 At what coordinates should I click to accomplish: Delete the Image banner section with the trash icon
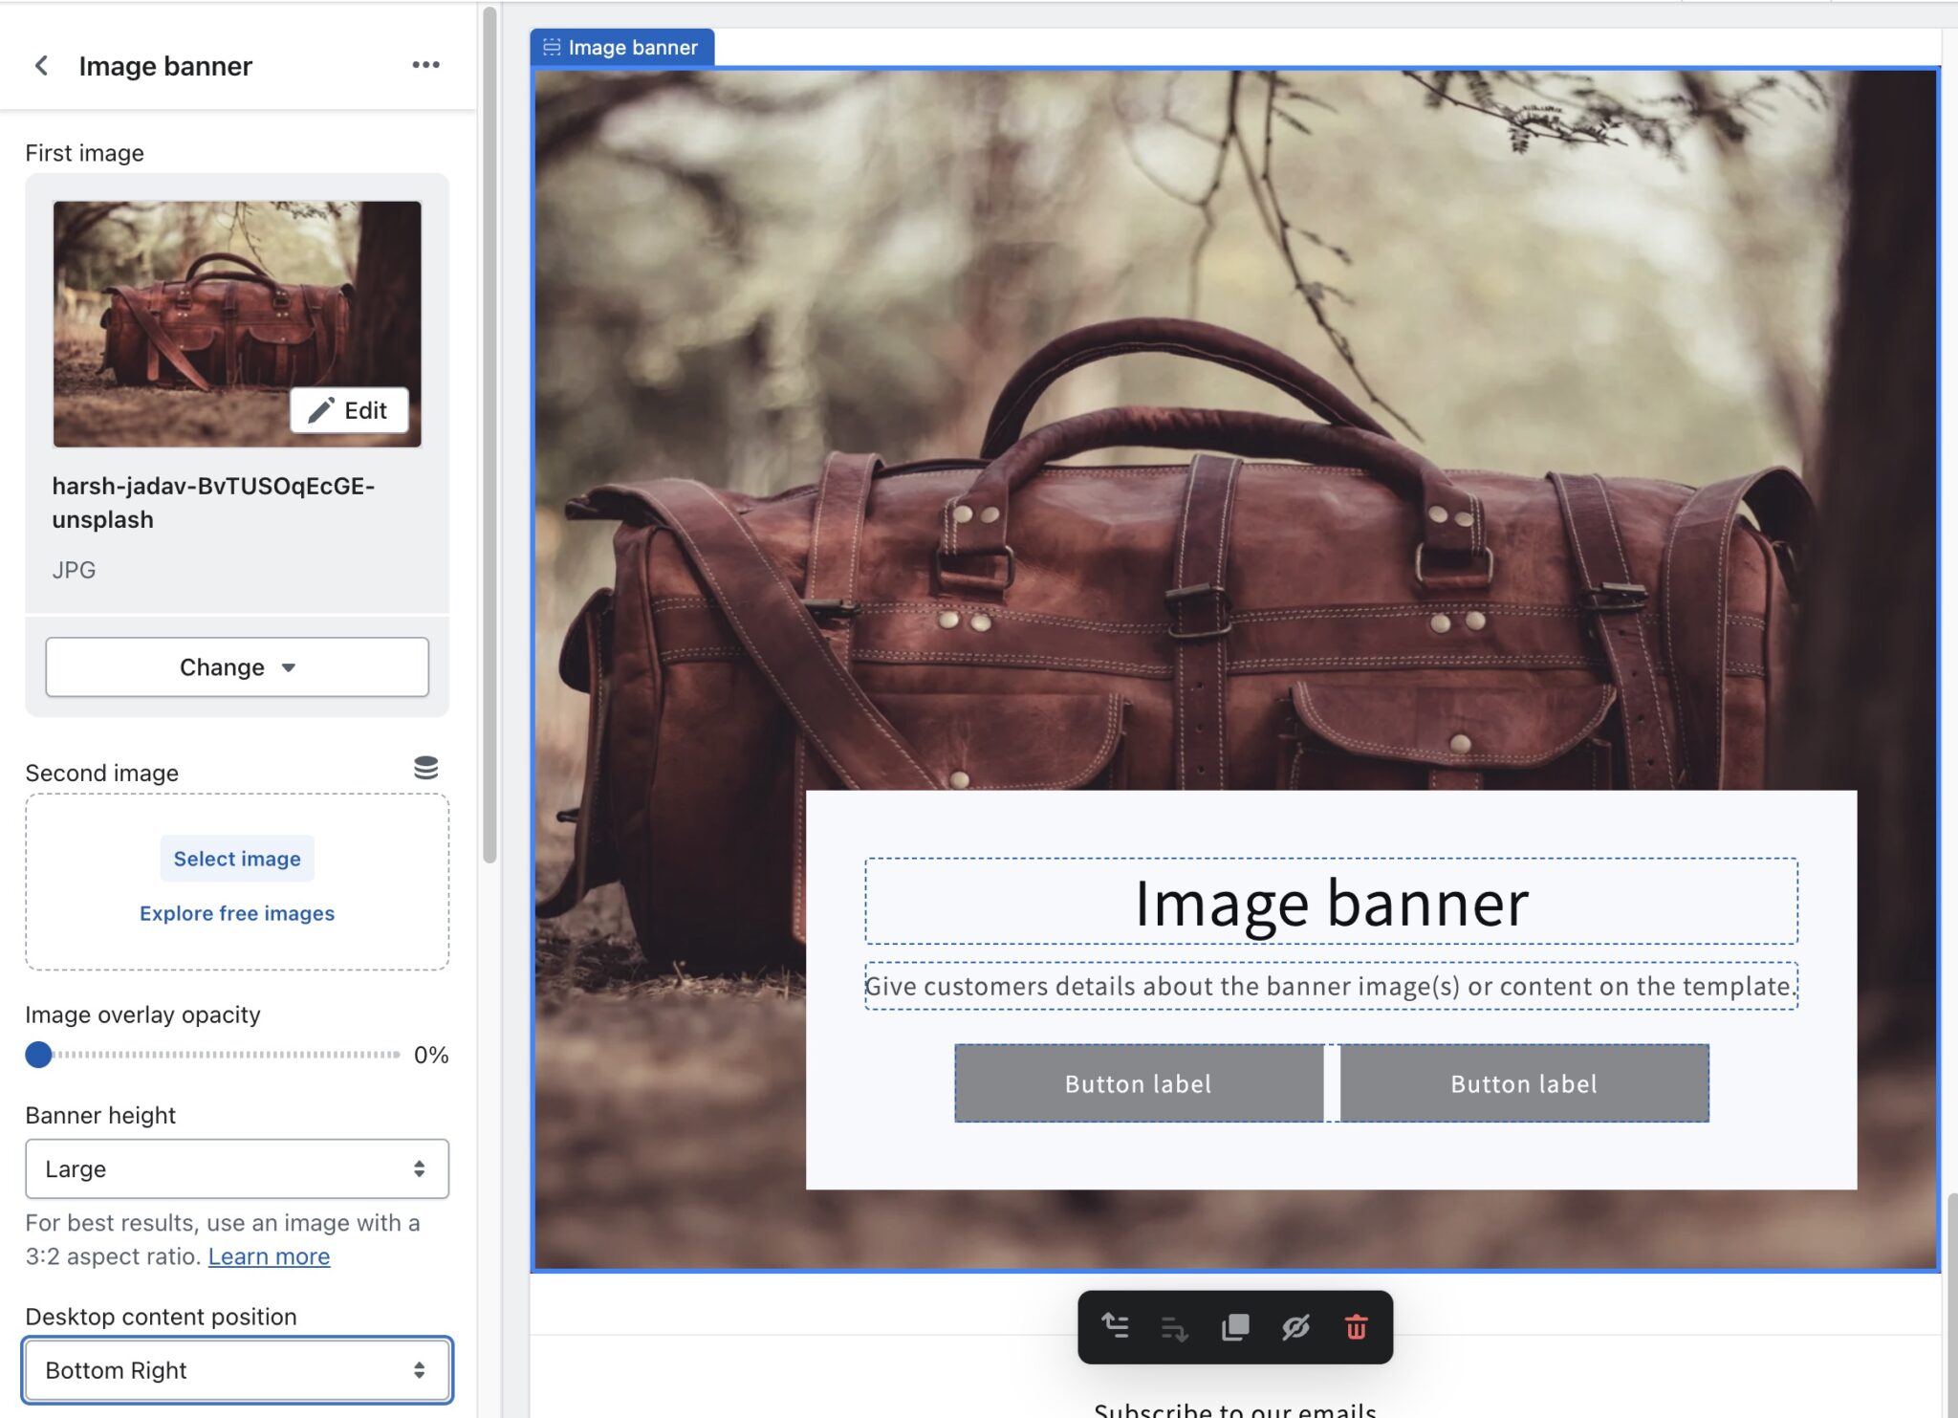tap(1357, 1327)
